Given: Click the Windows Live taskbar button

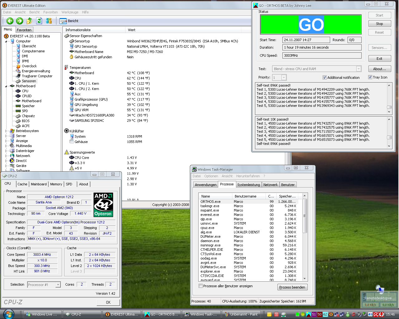Looking at the screenshot, I should [42, 314].
